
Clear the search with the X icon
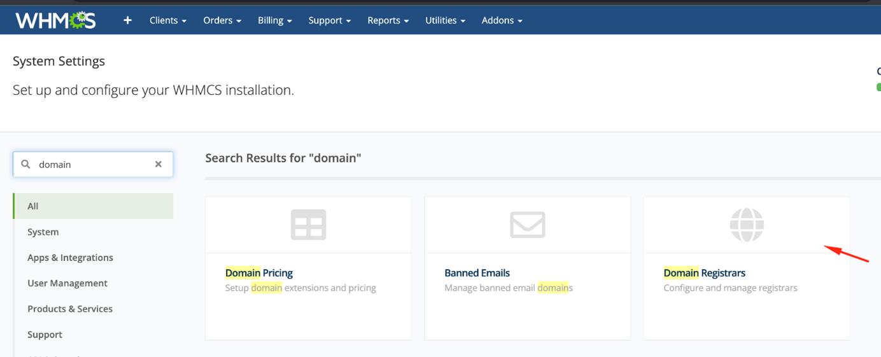pyautogui.click(x=159, y=164)
